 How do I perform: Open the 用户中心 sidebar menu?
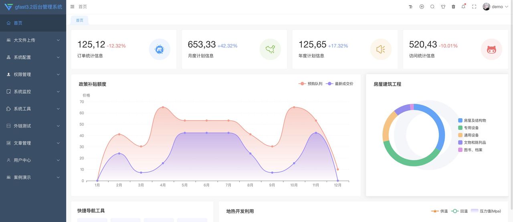point(33,160)
